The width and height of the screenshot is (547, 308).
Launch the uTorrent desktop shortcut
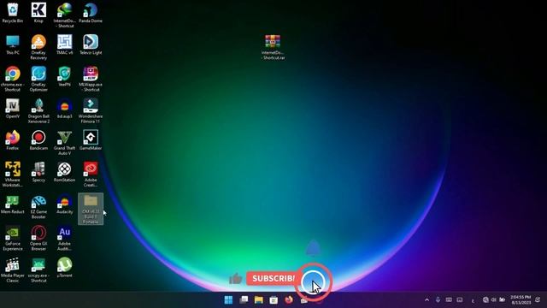65,268
